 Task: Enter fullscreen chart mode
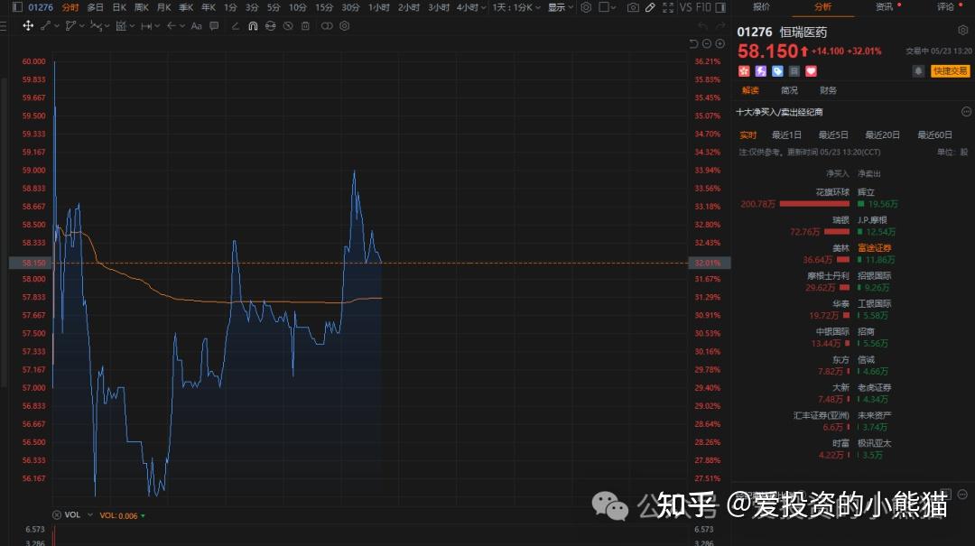click(668, 7)
